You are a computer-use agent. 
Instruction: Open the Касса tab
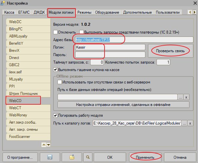click(x=9, y=12)
